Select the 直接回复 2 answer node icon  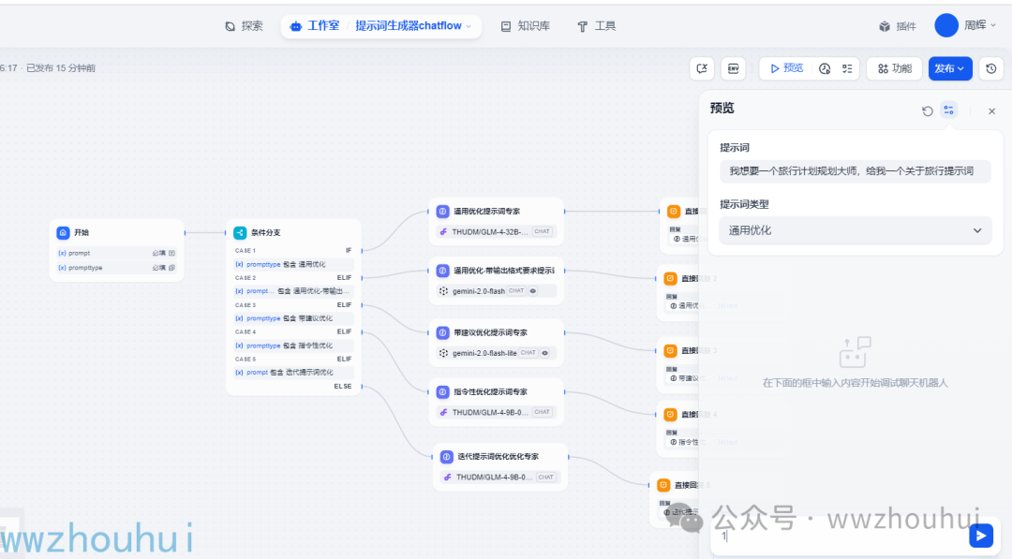coord(671,278)
